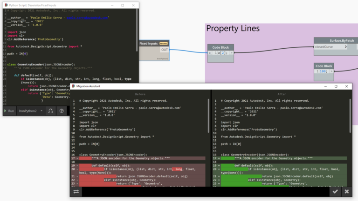This screenshot has width=358, height=201.
Task: Click 'path = IN[0]' in Python Script editor
Action: tap(17, 54)
